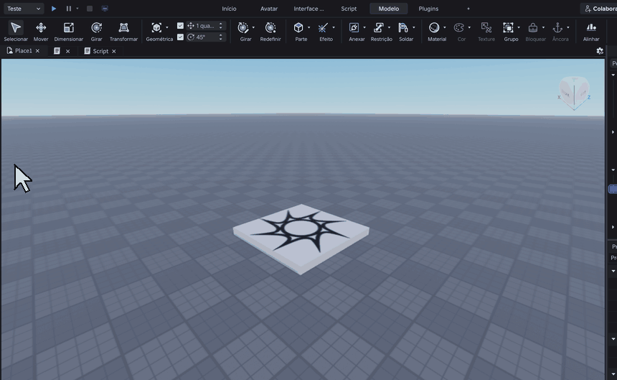
Task: Click the view orientation cube gizmo
Action: [574, 93]
